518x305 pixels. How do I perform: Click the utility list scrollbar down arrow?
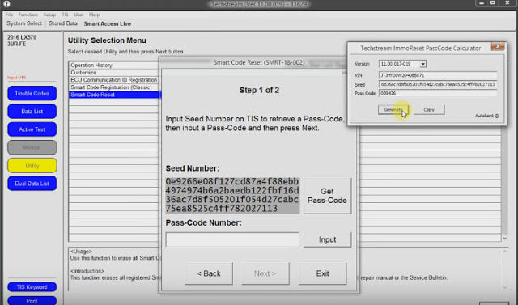coord(505,239)
